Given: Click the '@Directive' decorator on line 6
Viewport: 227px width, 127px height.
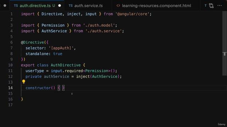Looking at the screenshot, I should pos(32,42).
